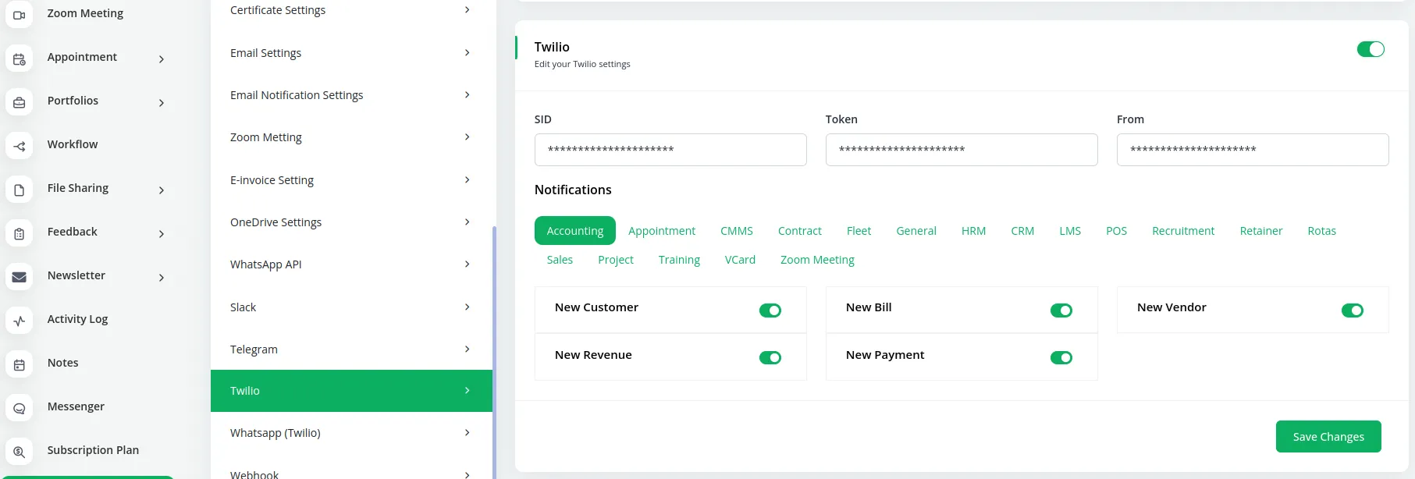Click the Subscription Plan icon
Screen dimensions: 1415x479
[20, 452]
